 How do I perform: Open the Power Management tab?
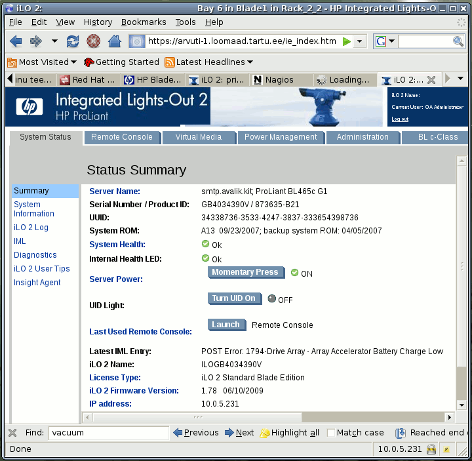[x=281, y=137]
